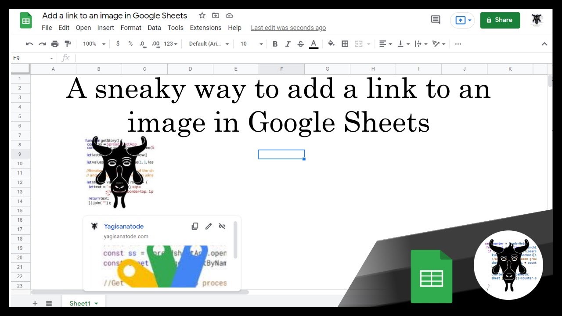562x316 pixels.
Task: Copy the link in preview card
Action: coord(195,226)
